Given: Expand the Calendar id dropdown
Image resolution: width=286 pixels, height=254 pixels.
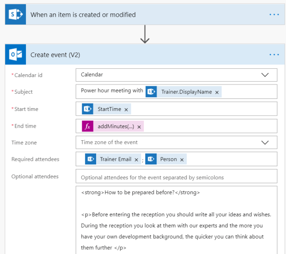Looking at the screenshot, I should tap(265, 75).
